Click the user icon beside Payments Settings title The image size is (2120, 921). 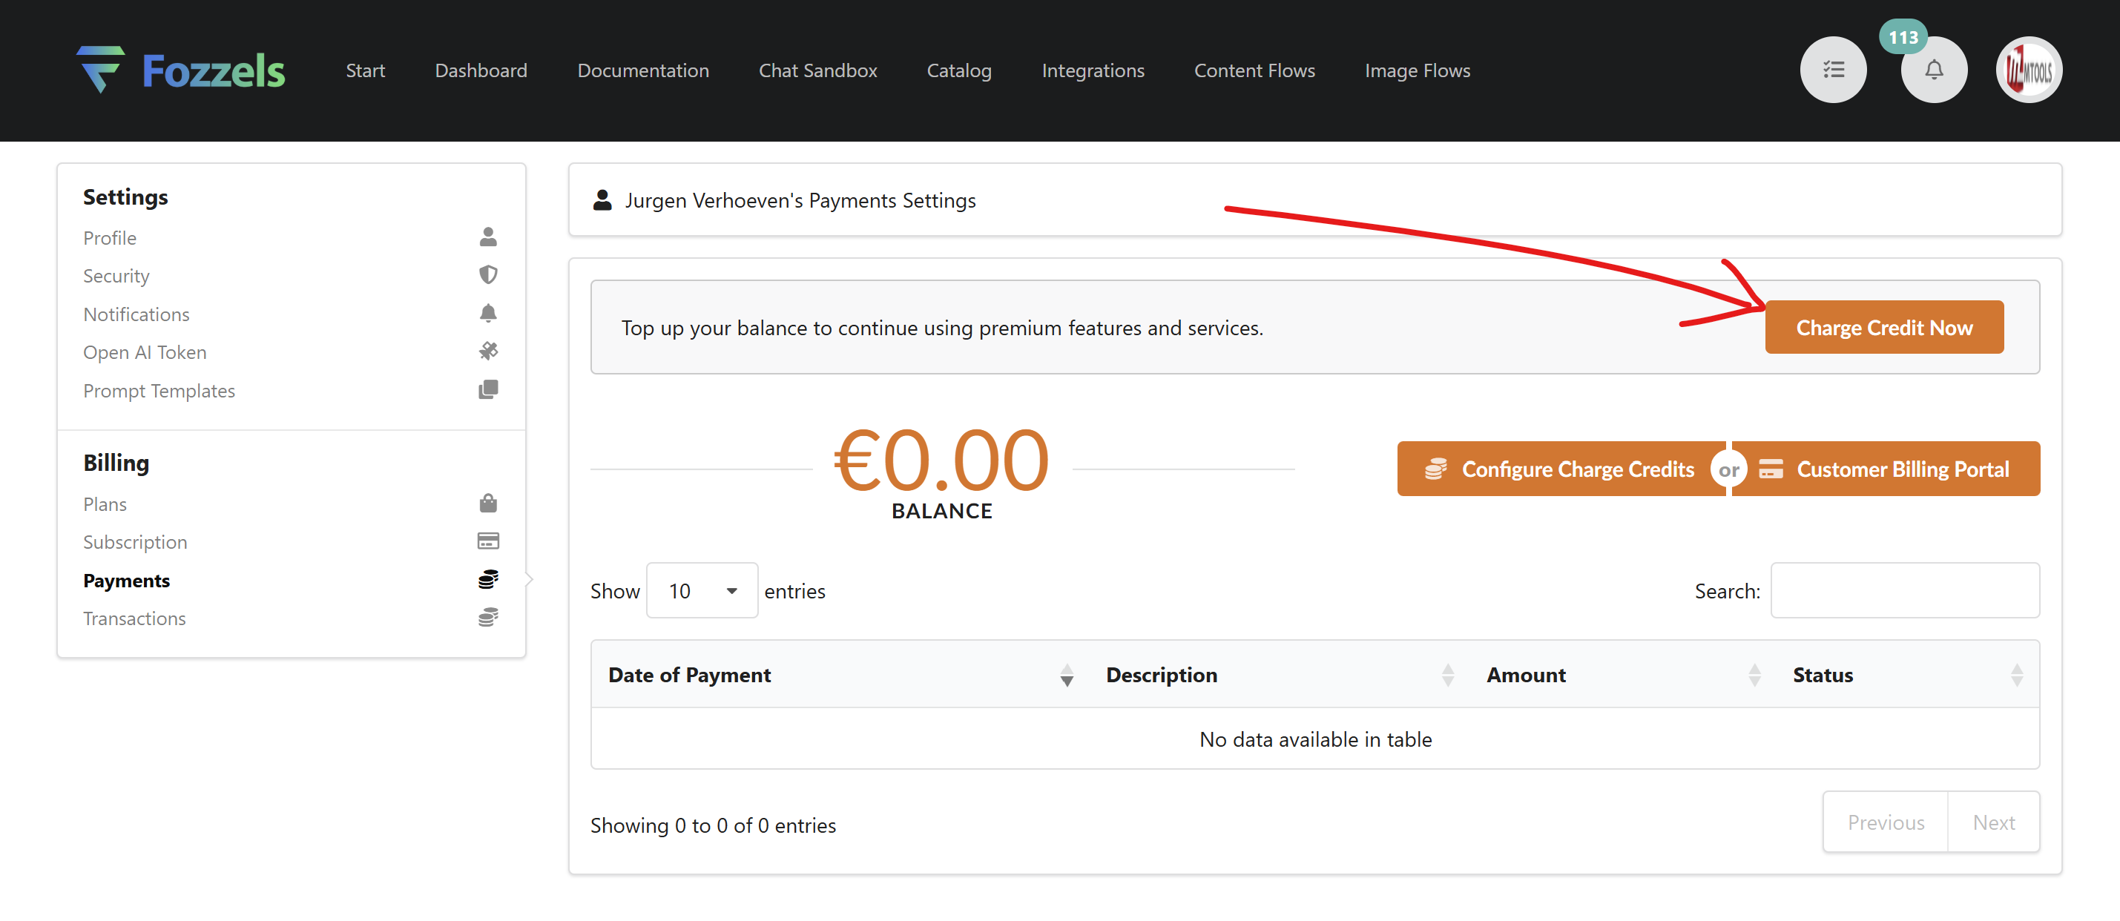pyautogui.click(x=602, y=200)
